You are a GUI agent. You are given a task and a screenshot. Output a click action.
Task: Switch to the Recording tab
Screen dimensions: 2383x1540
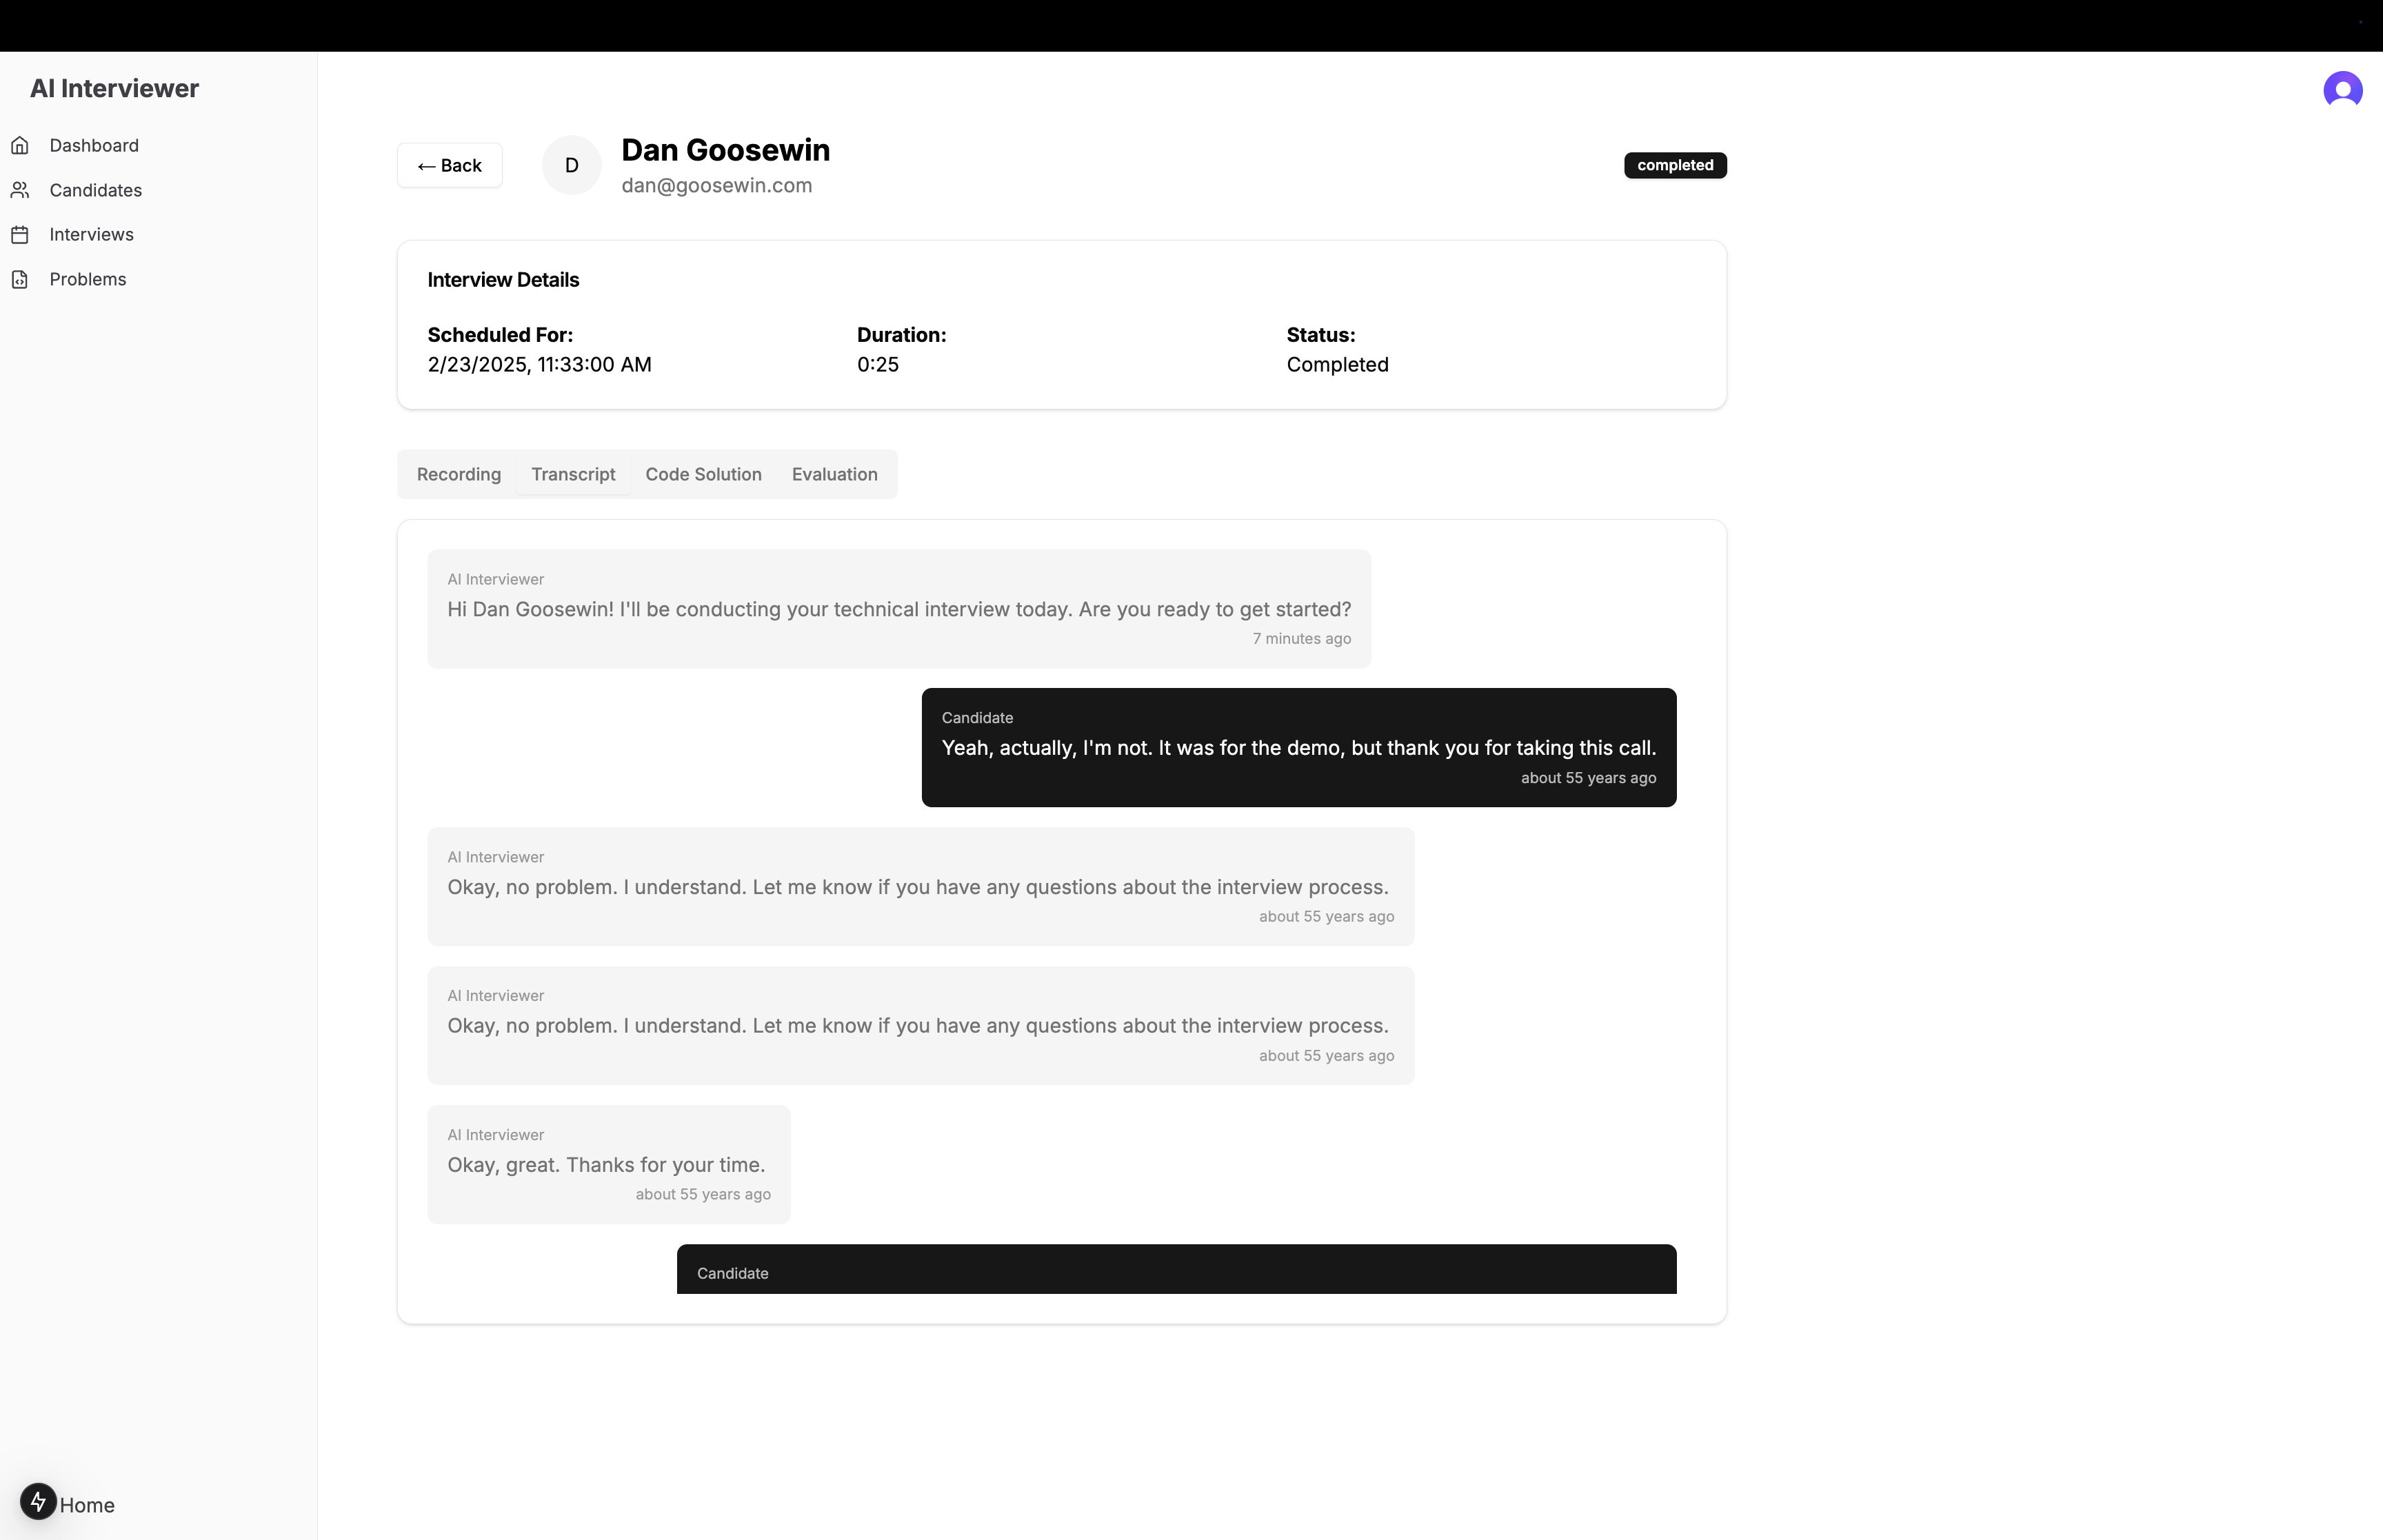click(459, 474)
